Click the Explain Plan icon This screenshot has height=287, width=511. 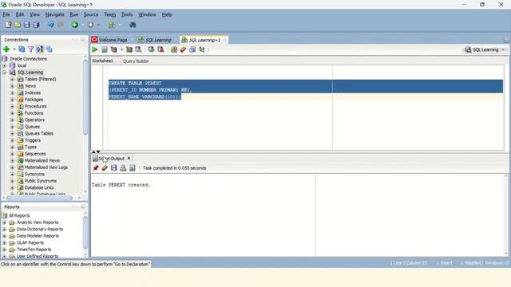pyautogui.click(x=113, y=49)
